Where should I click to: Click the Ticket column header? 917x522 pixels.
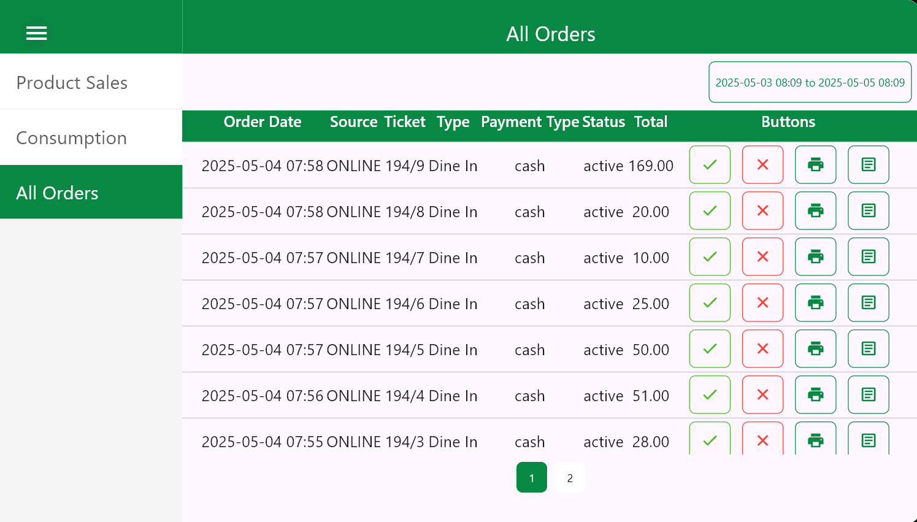click(405, 121)
